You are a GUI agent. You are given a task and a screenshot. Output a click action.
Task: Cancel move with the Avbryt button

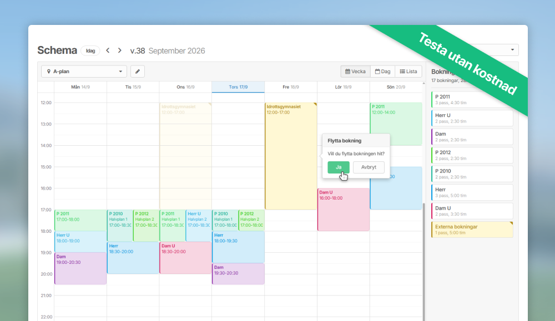click(369, 167)
